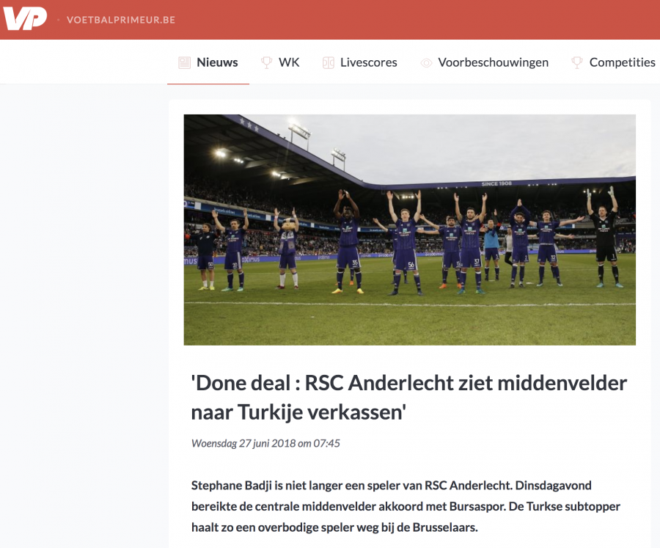The height and width of the screenshot is (548, 660).
Task: Click the newspaper icon beside Nieuws
Action: [184, 63]
